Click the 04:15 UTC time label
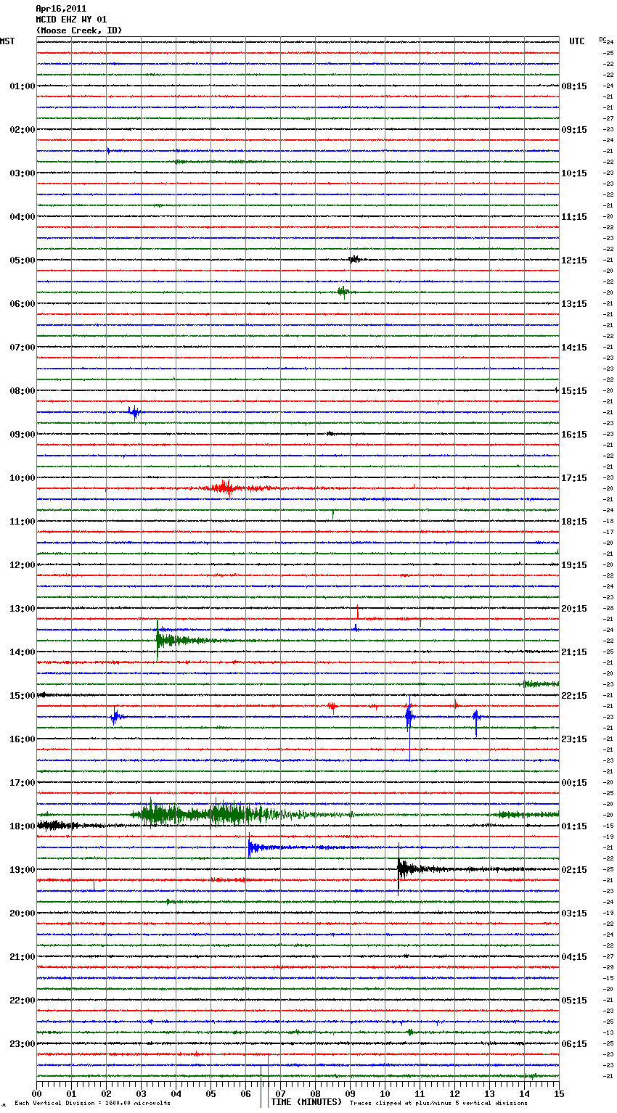This screenshot has width=617, height=1113. pyautogui.click(x=574, y=957)
